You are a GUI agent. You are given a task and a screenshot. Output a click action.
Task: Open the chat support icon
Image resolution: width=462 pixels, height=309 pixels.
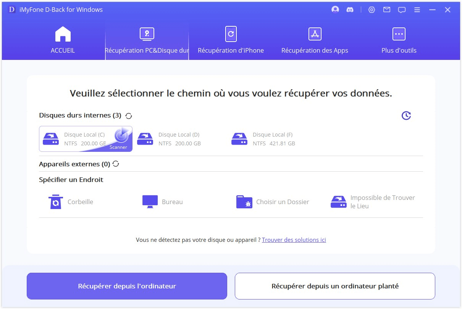tap(402, 10)
